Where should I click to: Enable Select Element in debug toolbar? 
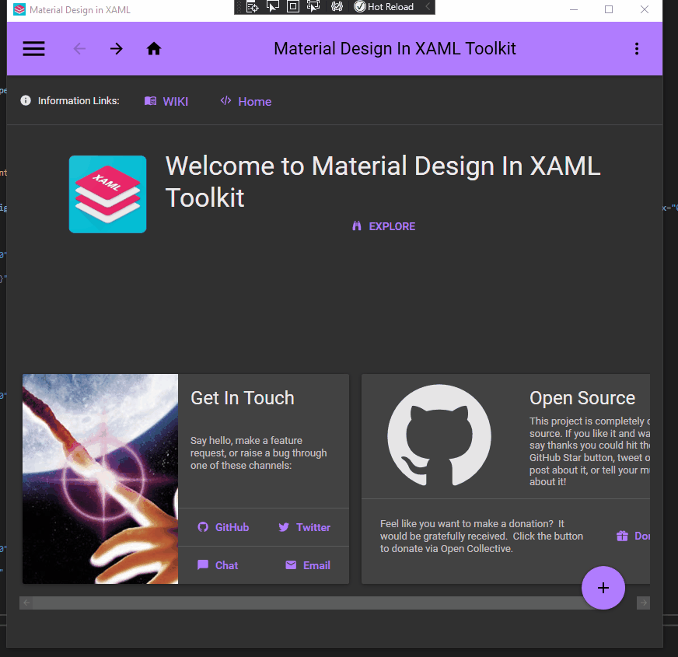tap(273, 7)
